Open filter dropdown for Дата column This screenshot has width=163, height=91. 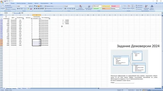16,18
